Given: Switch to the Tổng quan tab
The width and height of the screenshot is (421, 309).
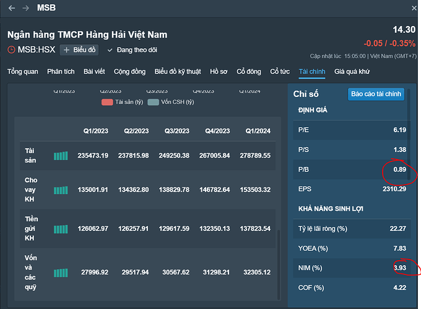Looking at the screenshot, I should tap(23, 72).
